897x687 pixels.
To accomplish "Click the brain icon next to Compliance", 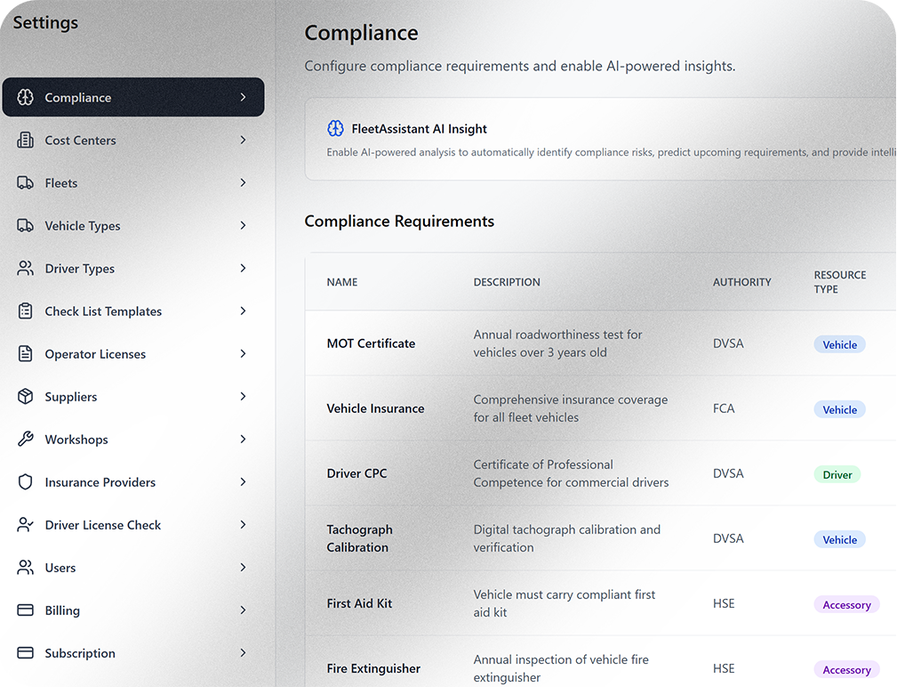I will 26,98.
